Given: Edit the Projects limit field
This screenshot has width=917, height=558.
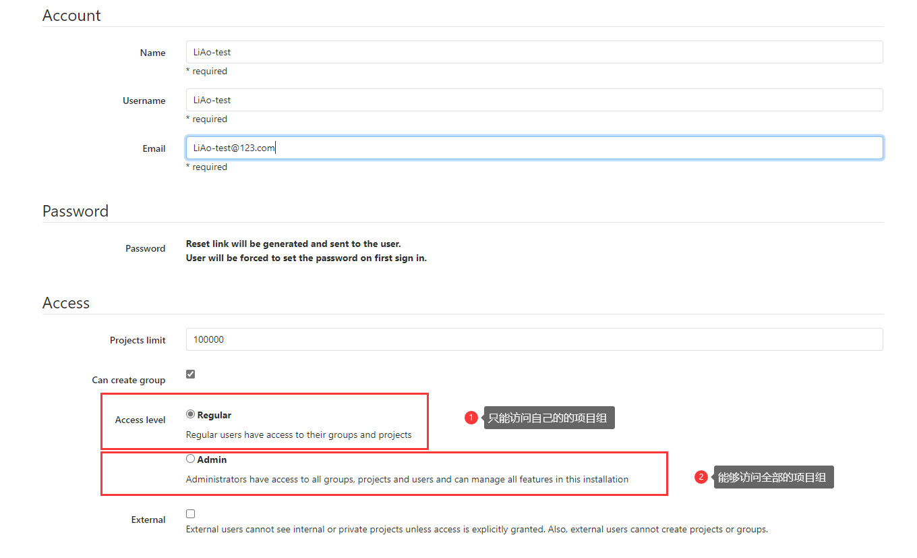Looking at the screenshot, I should coord(534,339).
